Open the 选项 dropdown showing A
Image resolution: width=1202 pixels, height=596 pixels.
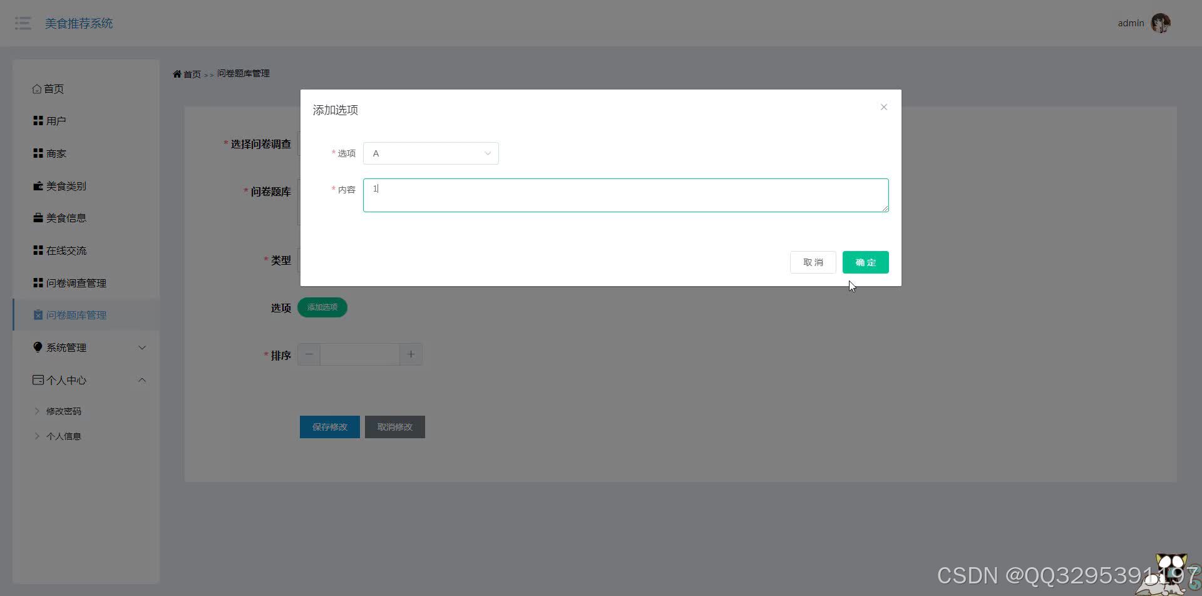click(431, 153)
